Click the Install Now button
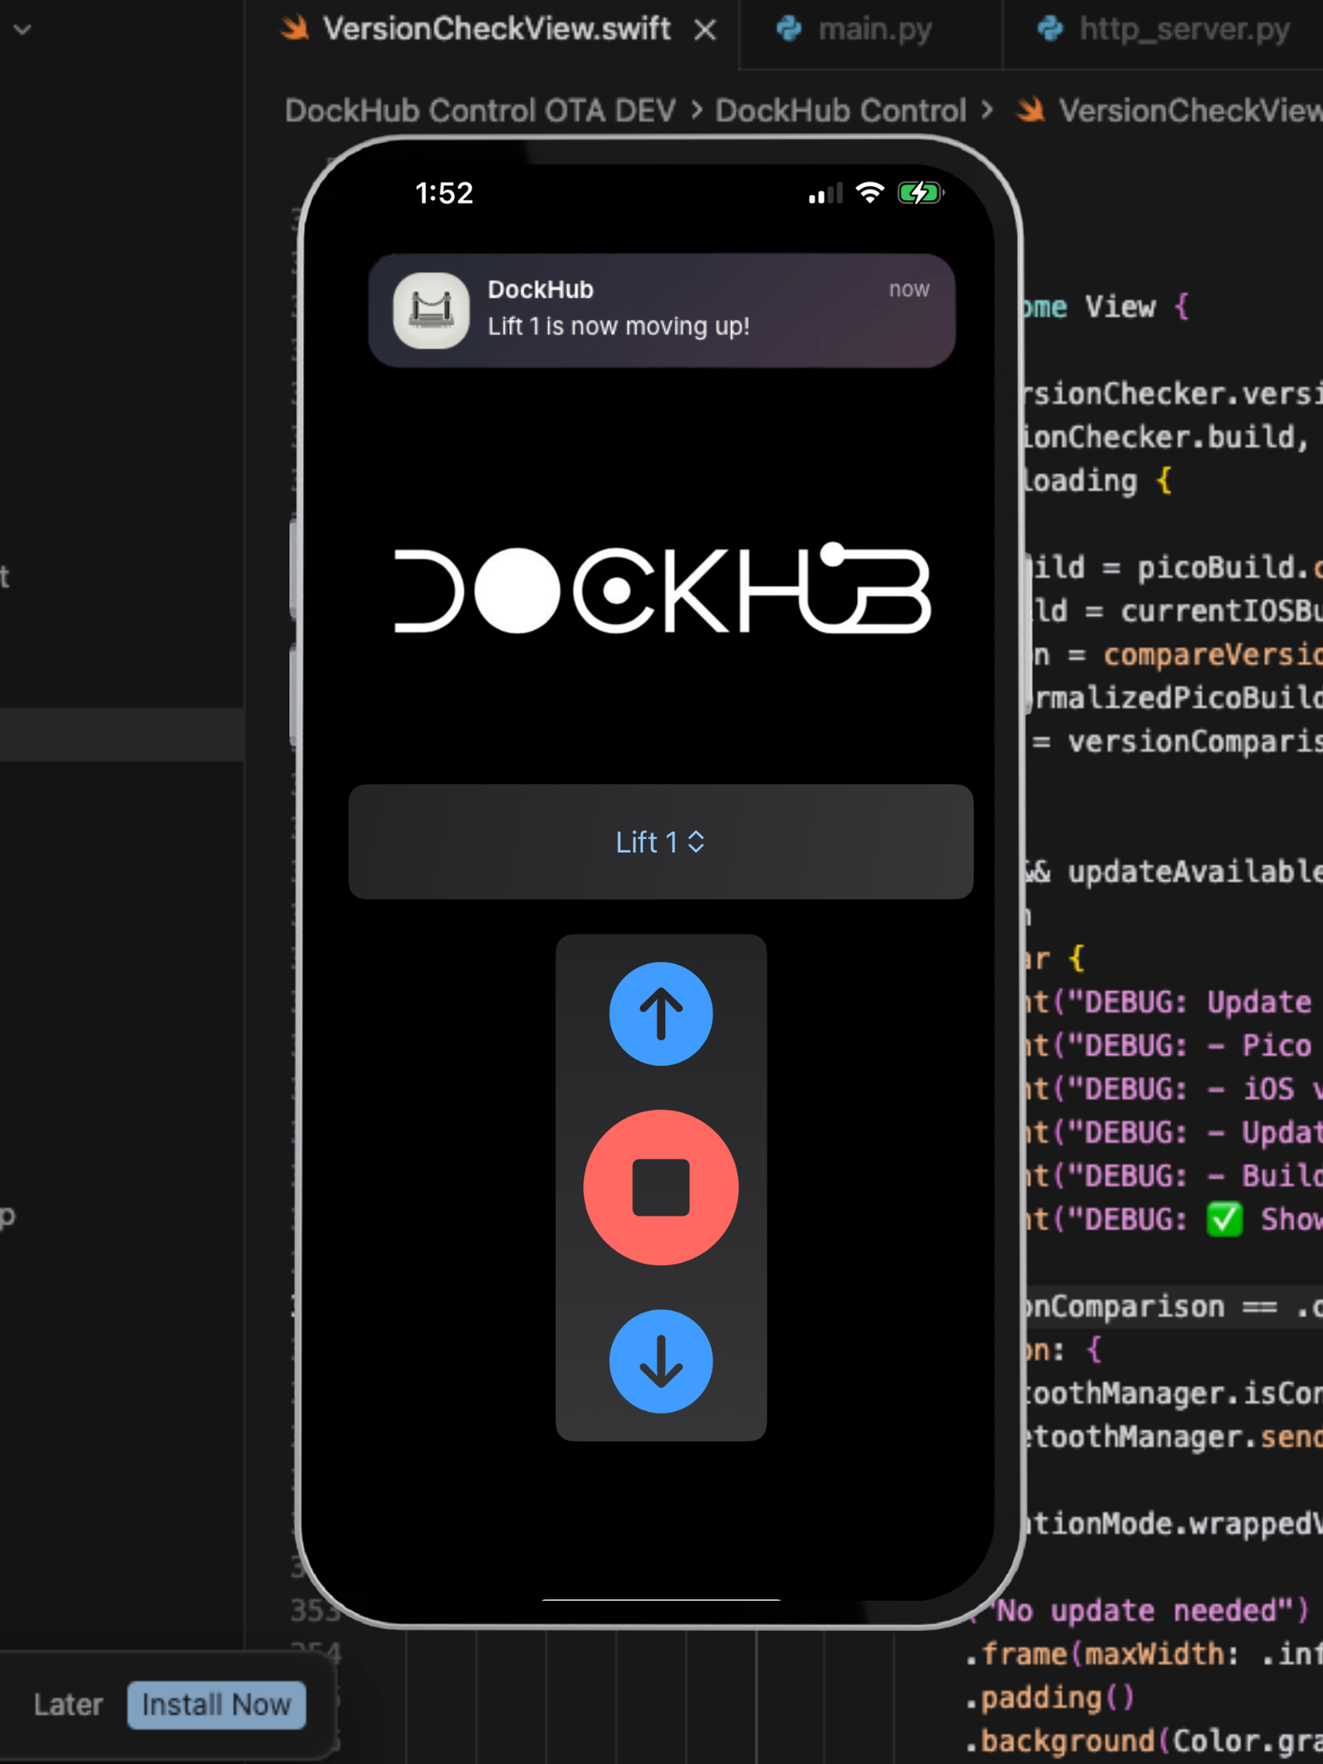The image size is (1323, 1764). pos(216,1705)
